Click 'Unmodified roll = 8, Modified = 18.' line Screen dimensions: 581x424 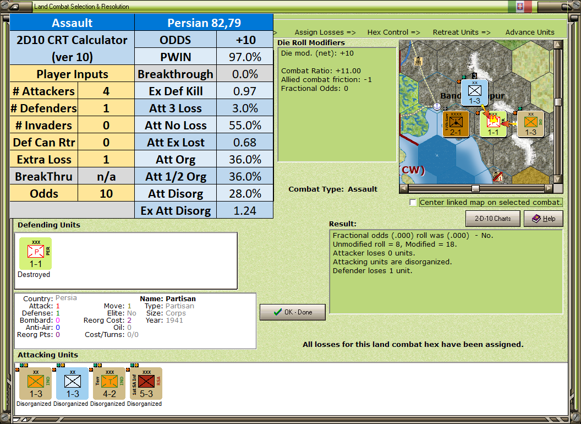pyautogui.click(x=394, y=244)
